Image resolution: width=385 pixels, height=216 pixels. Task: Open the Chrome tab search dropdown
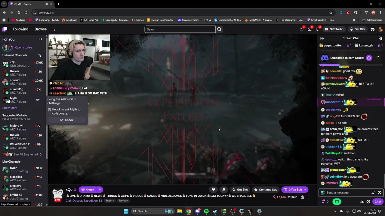click(x=4, y=4)
